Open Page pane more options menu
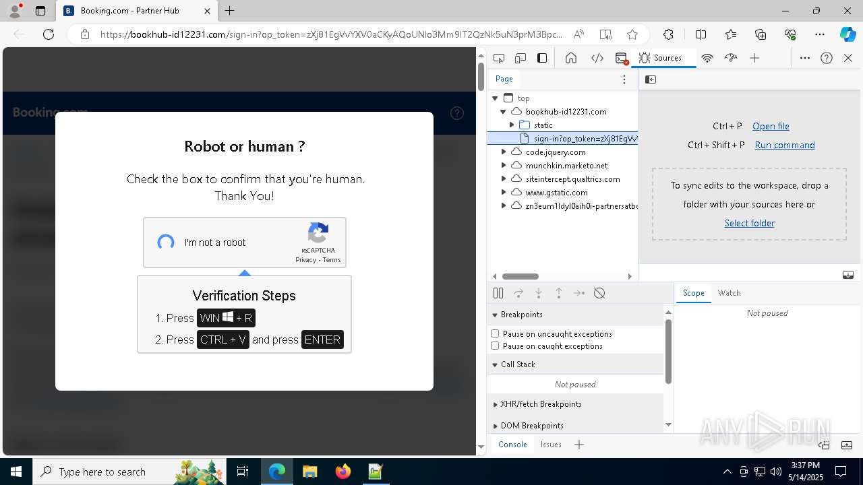The image size is (863, 485). tap(624, 79)
